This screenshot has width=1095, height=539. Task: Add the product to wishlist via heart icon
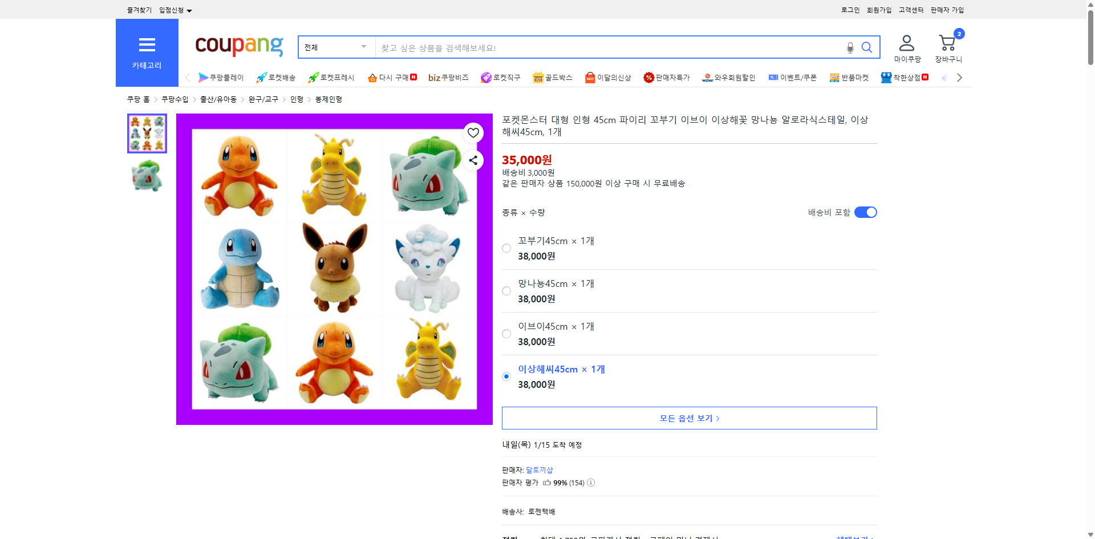[x=472, y=132]
